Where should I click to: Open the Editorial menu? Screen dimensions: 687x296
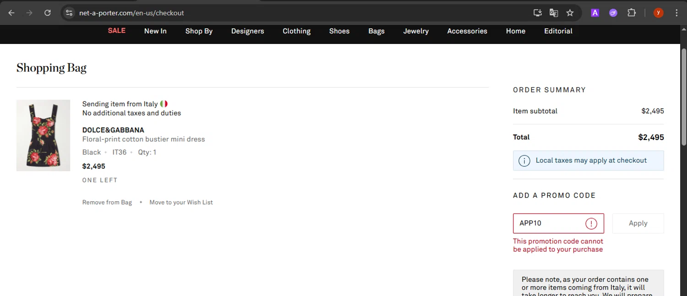(x=558, y=31)
